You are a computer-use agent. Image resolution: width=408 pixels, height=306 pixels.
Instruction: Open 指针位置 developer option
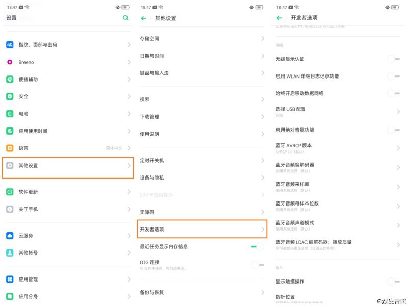[x=338, y=298]
